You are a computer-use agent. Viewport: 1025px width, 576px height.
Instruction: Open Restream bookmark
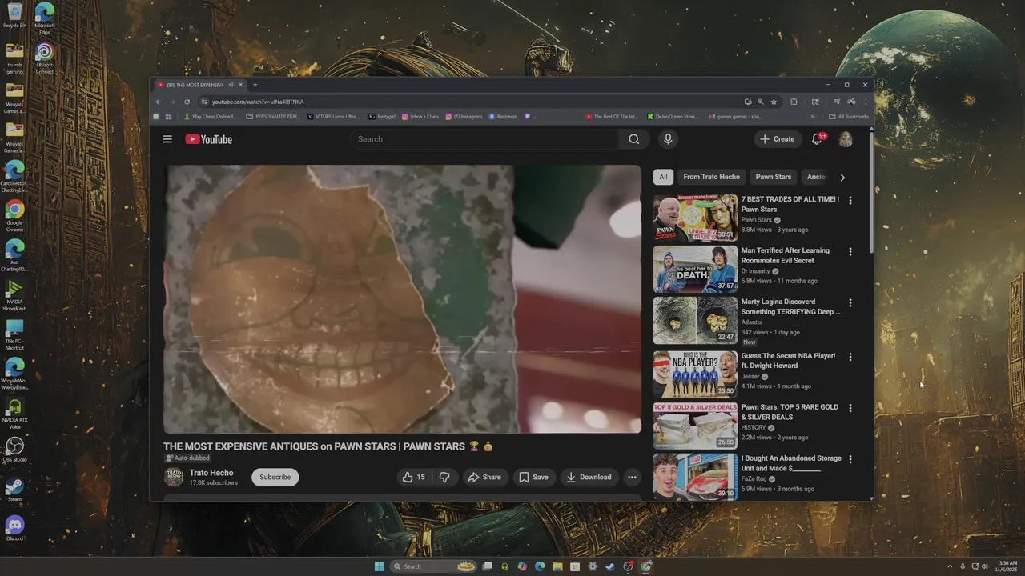[502, 117]
